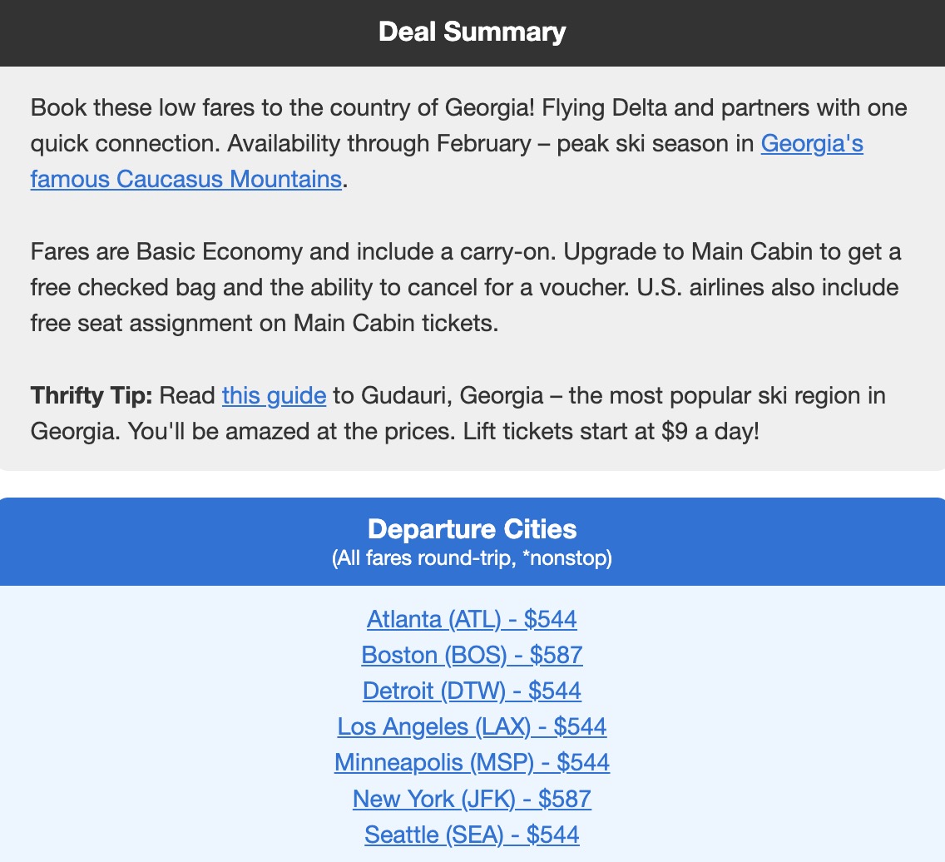Open the Seattle (SEA) $544 fare link
Screen dimensions: 945x862
(472, 835)
